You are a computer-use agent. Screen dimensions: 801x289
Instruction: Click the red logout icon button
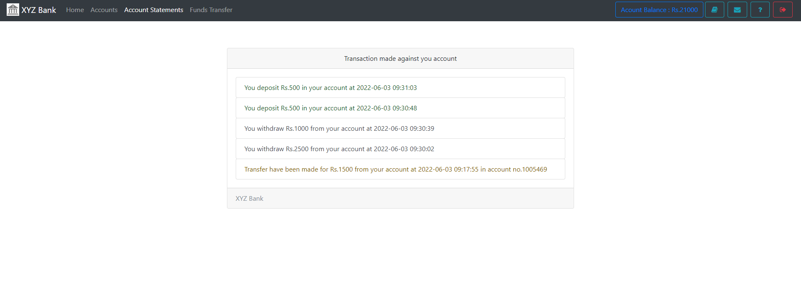click(x=783, y=10)
